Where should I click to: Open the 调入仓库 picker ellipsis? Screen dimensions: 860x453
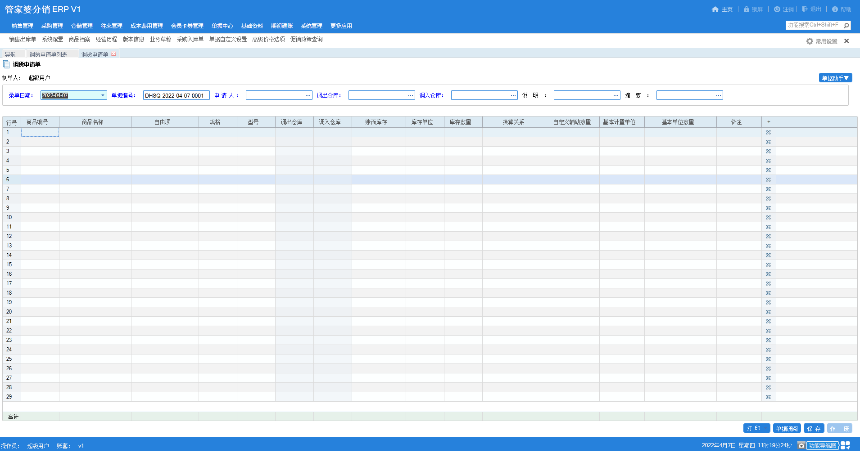point(513,95)
